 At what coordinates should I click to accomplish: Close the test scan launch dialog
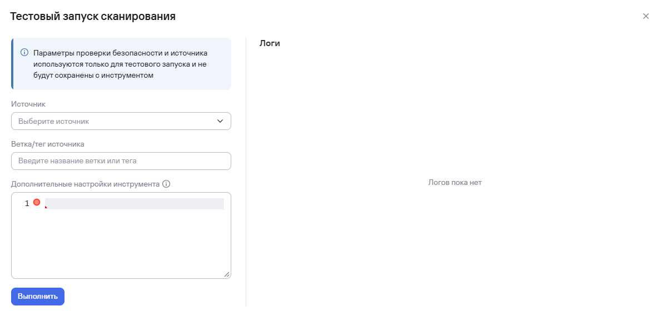645,17
